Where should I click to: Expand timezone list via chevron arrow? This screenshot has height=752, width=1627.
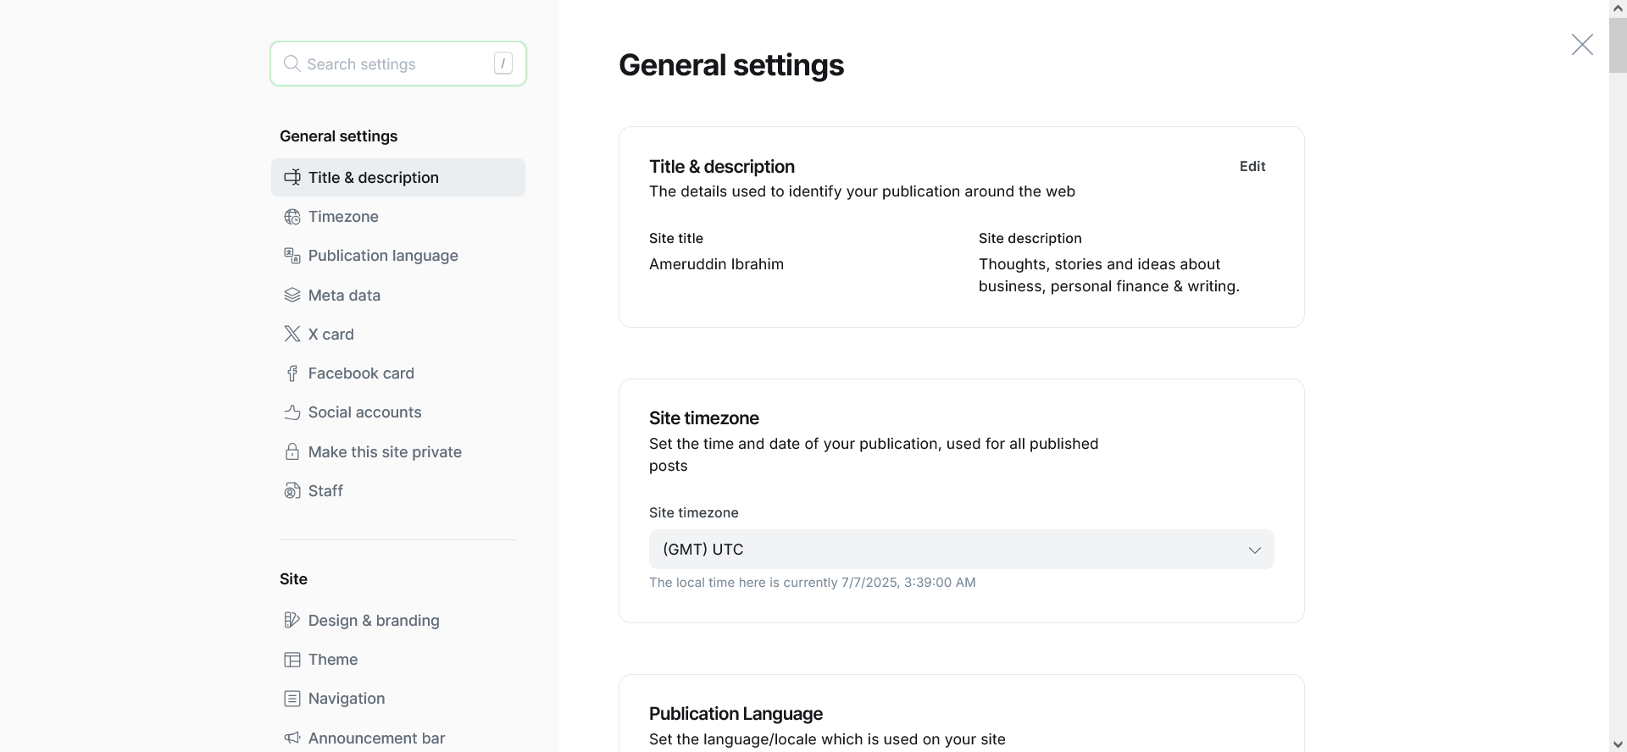point(1254,550)
